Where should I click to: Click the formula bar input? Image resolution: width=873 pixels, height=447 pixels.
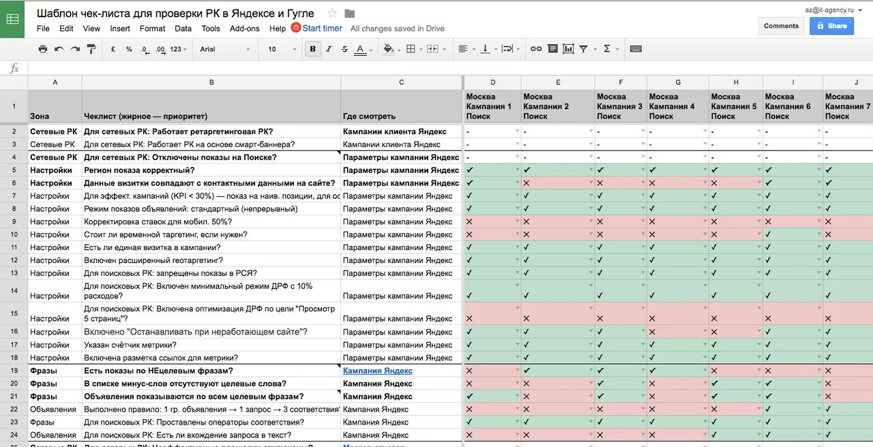tap(450, 68)
